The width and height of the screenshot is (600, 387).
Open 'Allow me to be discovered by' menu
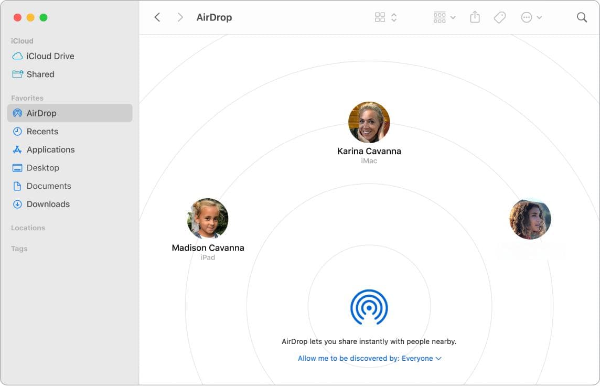point(370,358)
